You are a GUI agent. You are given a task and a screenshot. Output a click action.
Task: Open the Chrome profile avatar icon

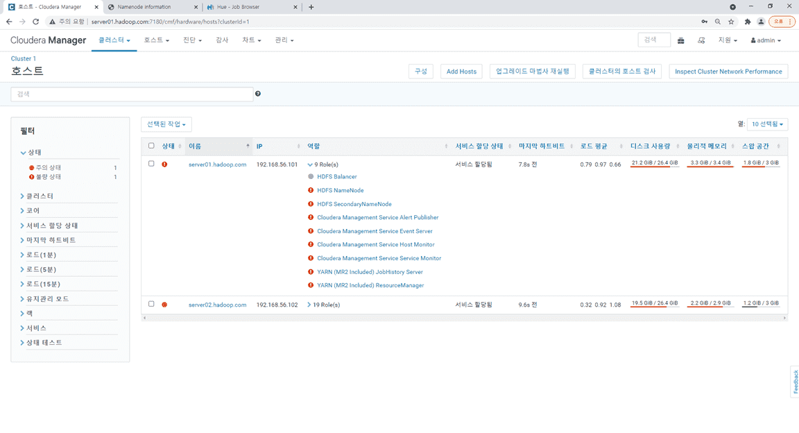(761, 22)
